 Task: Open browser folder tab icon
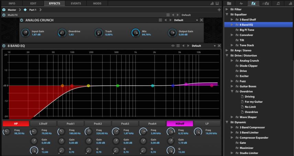229,3
